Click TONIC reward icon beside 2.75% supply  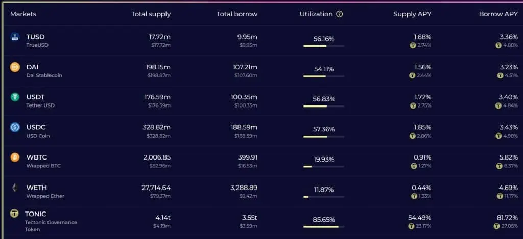pyautogui.click(x=413, y=106)
